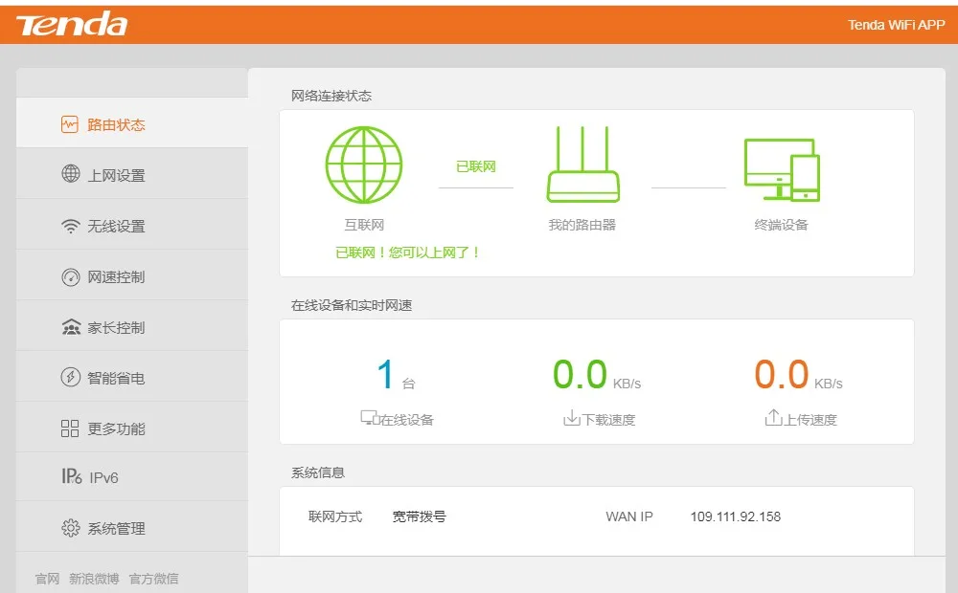This screenshot has height=593, width=958.
Task: Click the green download speed value 0.0
Action: click(x=580, y=374)
